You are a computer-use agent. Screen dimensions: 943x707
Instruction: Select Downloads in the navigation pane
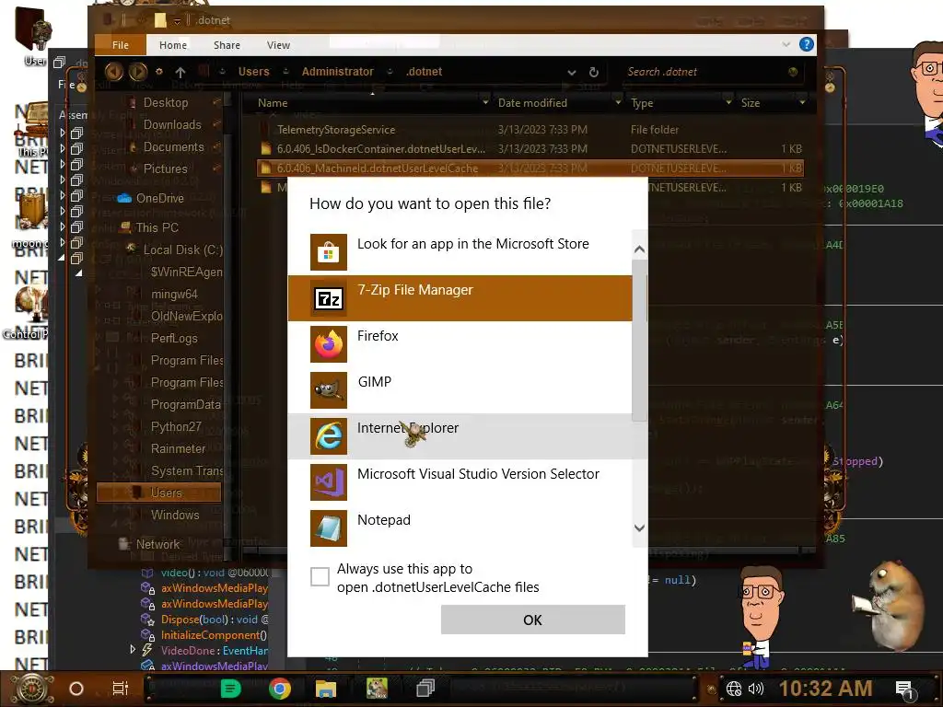(172, 124)
